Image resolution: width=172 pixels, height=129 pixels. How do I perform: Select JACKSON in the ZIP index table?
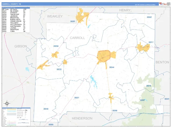(x=14, y=16)
